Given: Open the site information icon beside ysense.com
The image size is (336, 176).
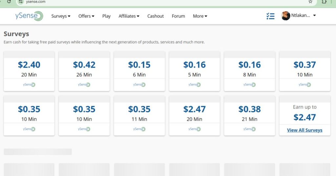Looking at the screenshot, I should (21, 2).
